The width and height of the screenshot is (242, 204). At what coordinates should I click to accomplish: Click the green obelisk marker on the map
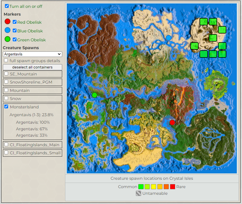[95, 95]
